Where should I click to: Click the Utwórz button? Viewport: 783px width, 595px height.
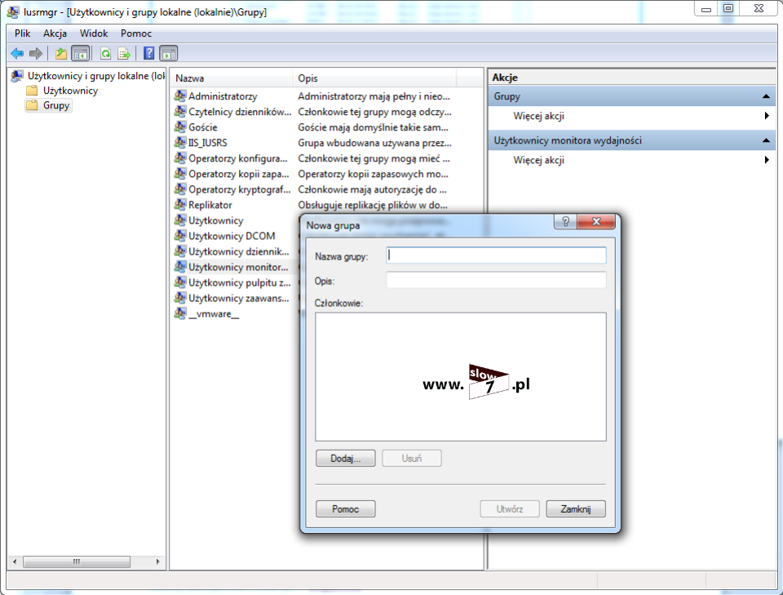click(x=510, y=508)
